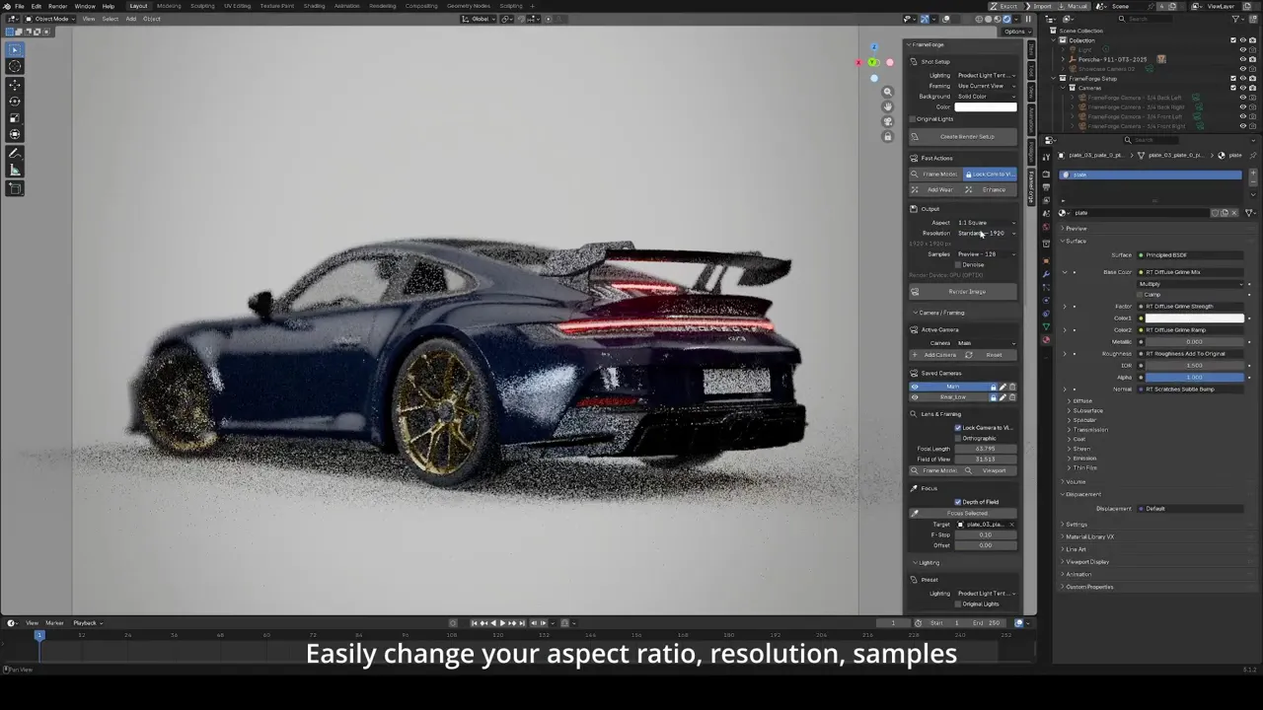Click the fake user shield icon for plate

point(1216,213)
